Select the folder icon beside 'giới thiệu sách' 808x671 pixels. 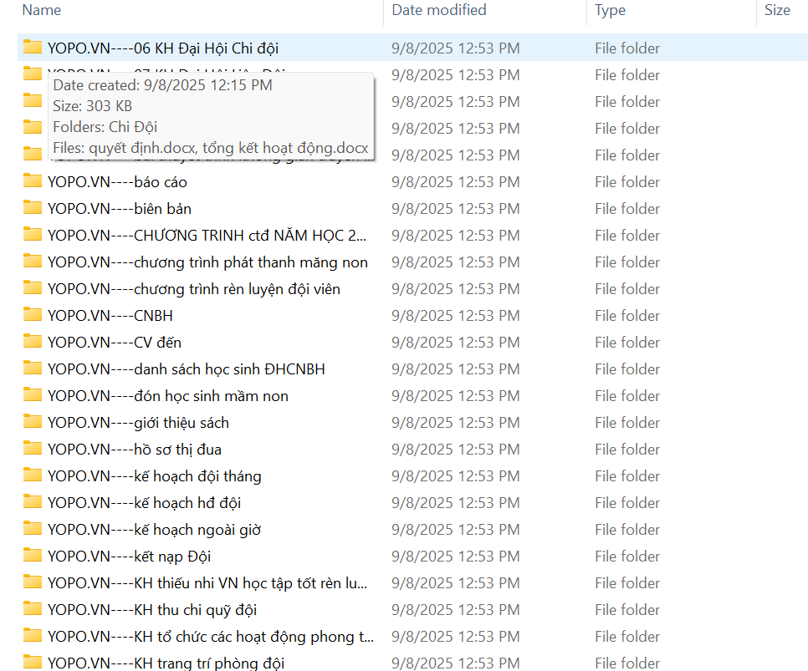(33, 422)
